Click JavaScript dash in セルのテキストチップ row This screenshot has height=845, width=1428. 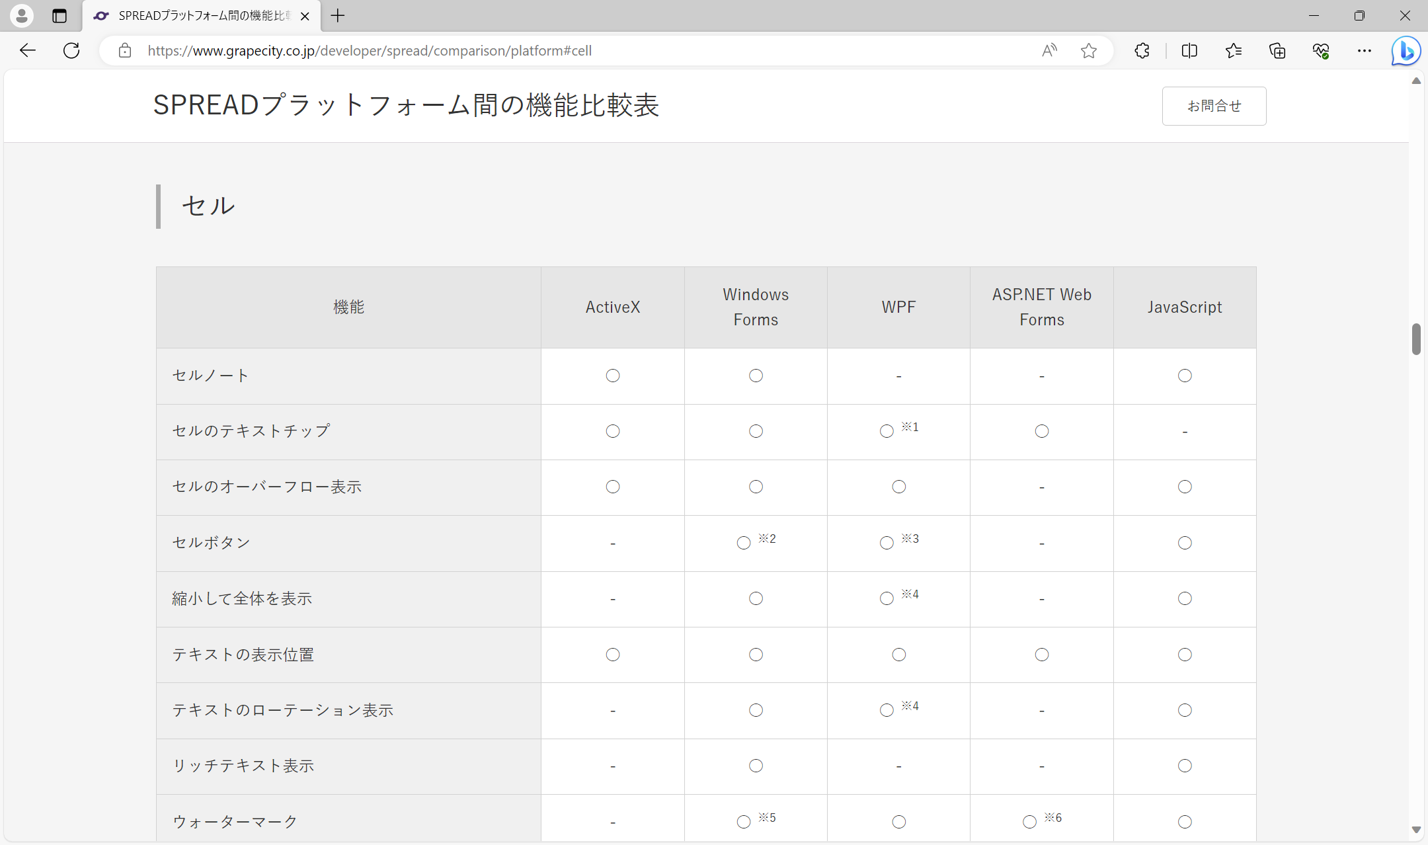[1185, 432]
